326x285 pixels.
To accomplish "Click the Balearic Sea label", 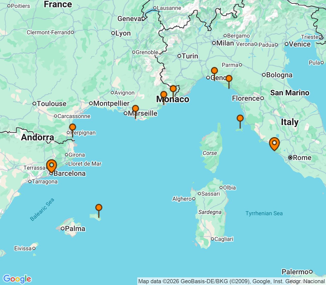I will click(42, 209).
